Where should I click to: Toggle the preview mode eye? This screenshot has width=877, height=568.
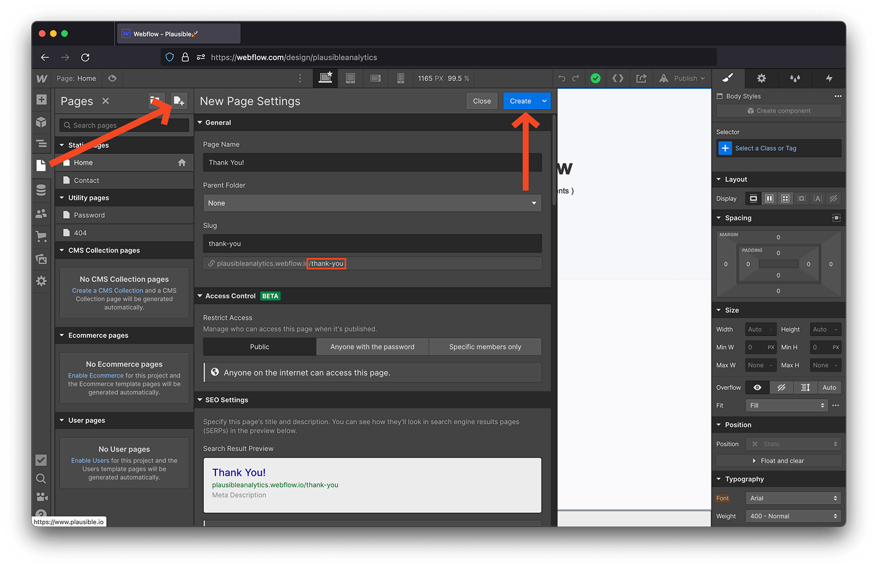coord(112,78)
